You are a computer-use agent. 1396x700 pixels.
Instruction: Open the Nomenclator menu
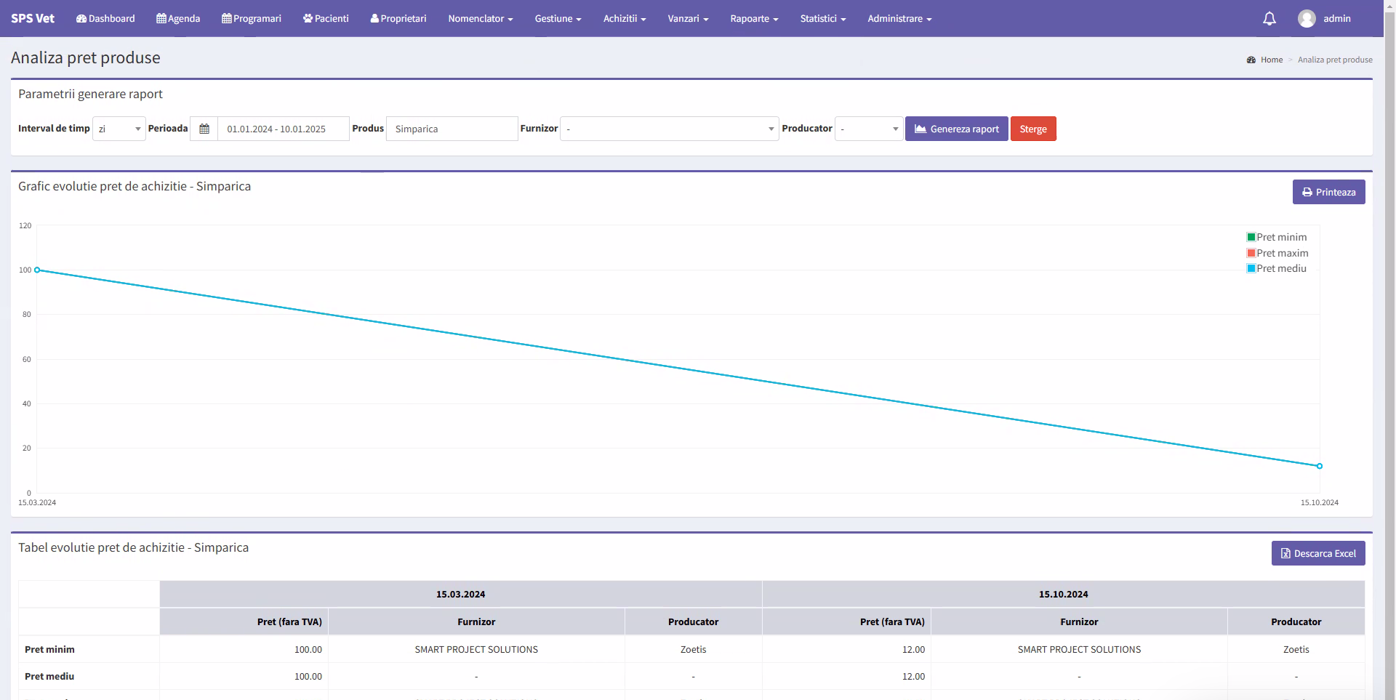click(x=480, y=19)
